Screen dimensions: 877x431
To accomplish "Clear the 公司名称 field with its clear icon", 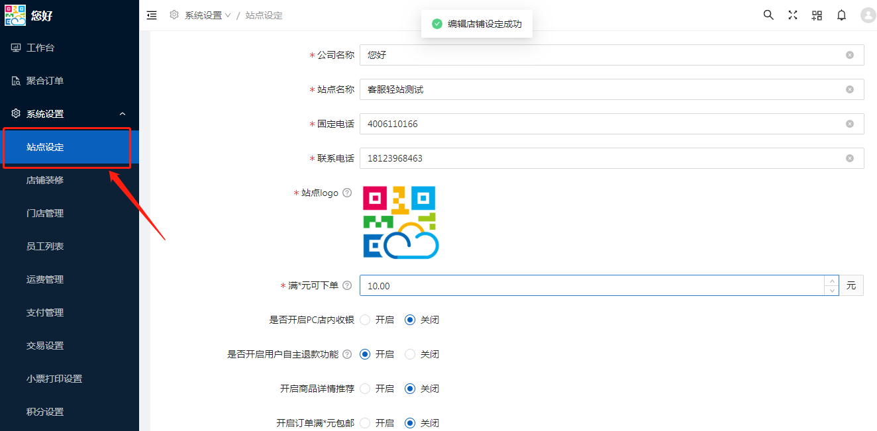I will pos(849,55).
